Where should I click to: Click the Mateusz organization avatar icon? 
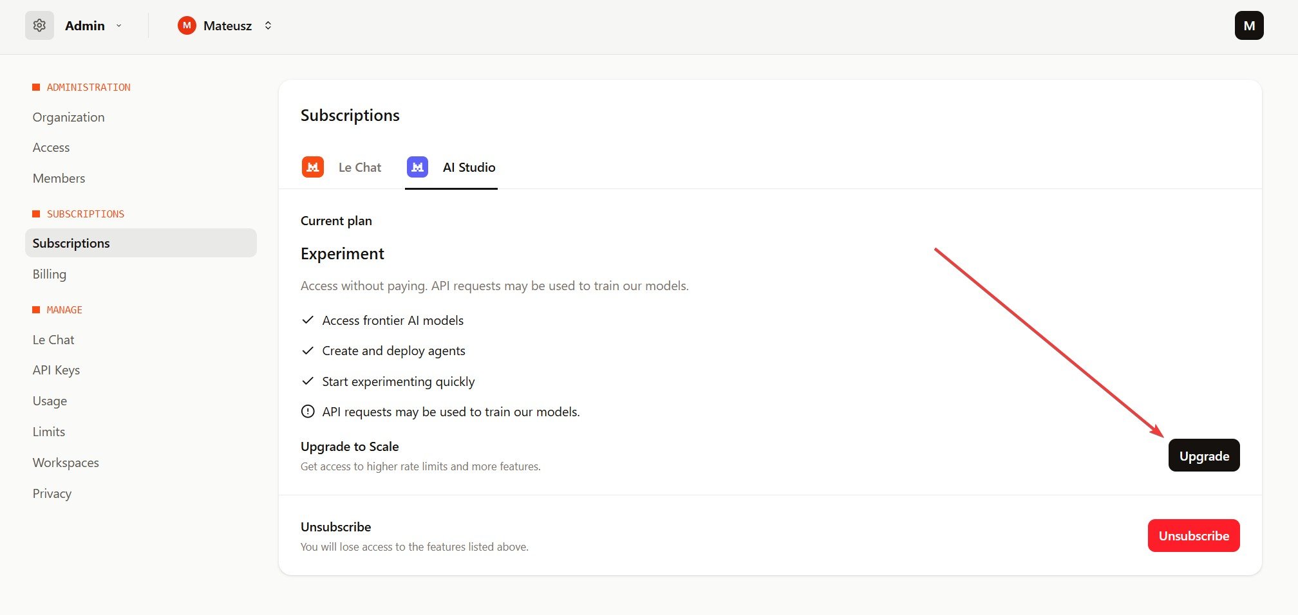(x=187, y=26)
